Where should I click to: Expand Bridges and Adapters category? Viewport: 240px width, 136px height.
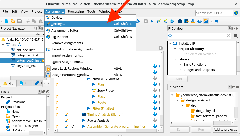click(180, 70)
